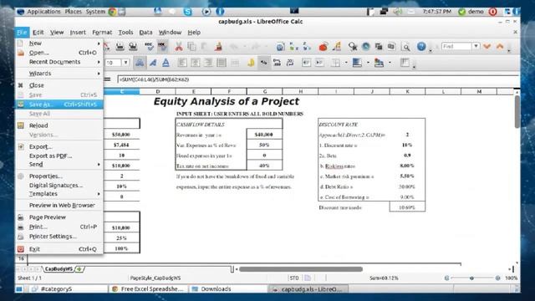Choose Export as PDF... in File menu

(59, 156)
